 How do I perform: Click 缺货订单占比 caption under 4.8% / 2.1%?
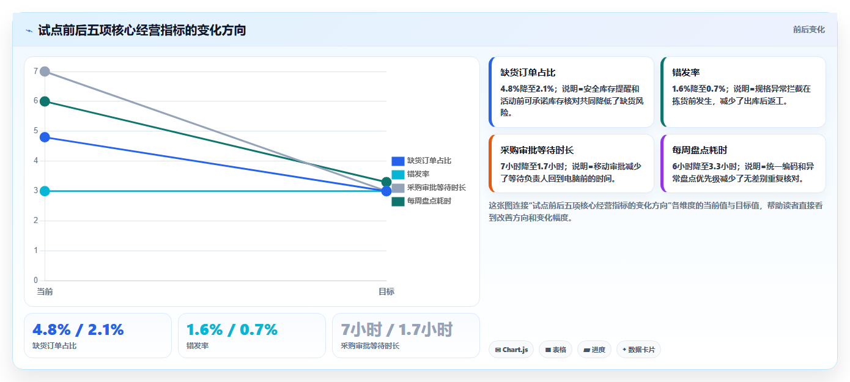(54, 346)
